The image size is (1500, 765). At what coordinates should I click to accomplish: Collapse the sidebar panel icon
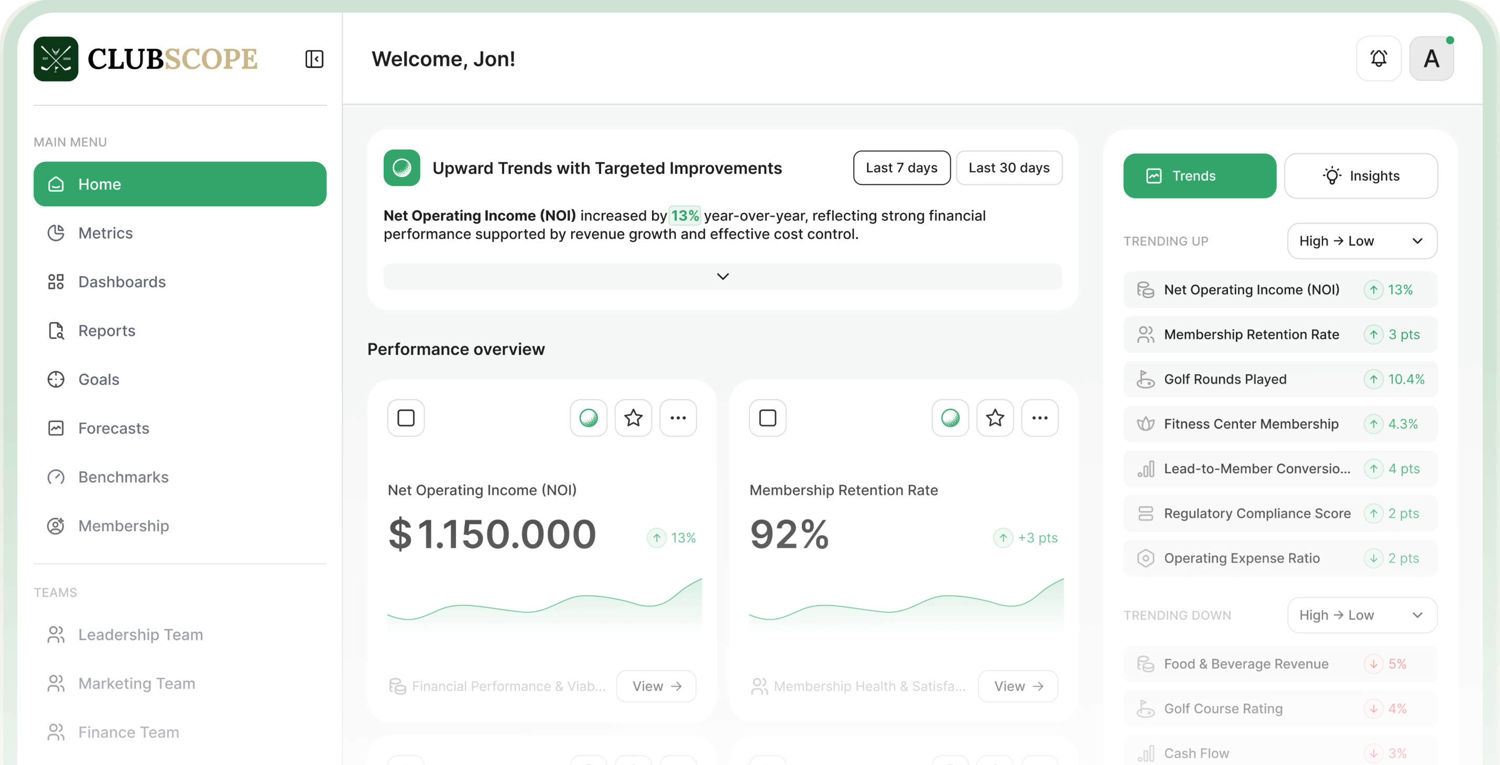(x=314, y=59)
